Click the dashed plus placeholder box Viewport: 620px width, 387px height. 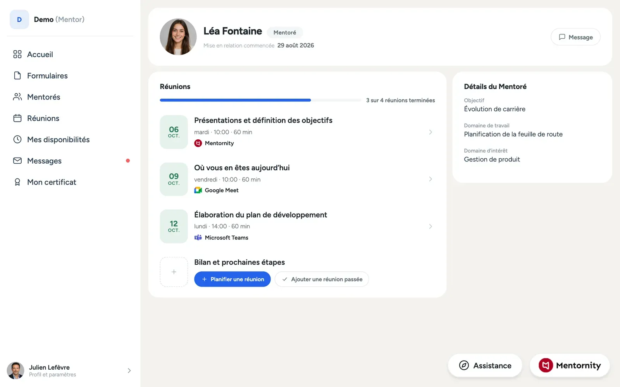pyautogui.click(x=174, y=272)
